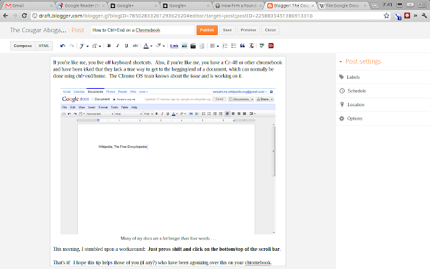Insert a jump break
The width and height of the screenshot is (430, 269).
coord(202,46)
